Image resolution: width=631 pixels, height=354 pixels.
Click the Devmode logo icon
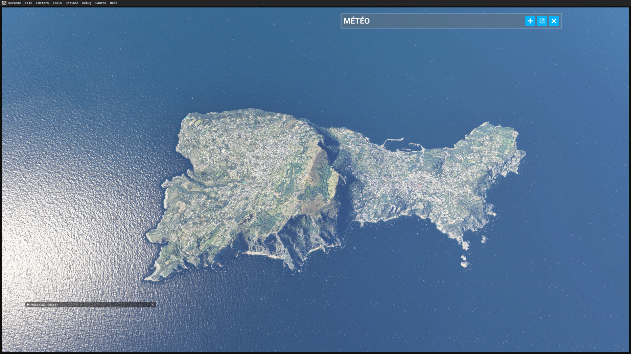click(4, 3)
